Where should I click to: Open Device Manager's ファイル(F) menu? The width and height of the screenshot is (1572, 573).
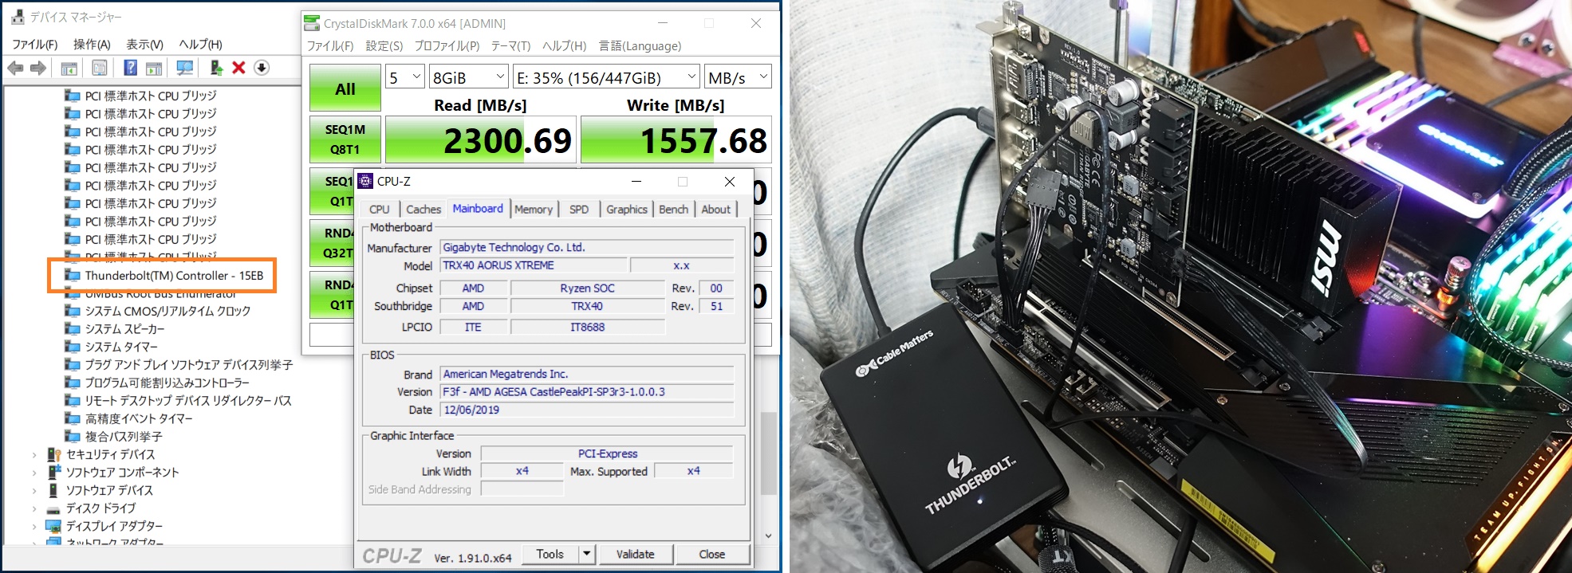35,45
